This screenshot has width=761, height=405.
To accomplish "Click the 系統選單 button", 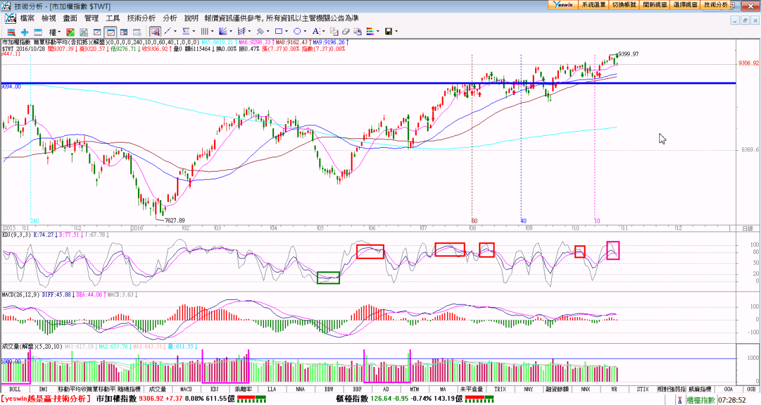I will coord(593,4).
